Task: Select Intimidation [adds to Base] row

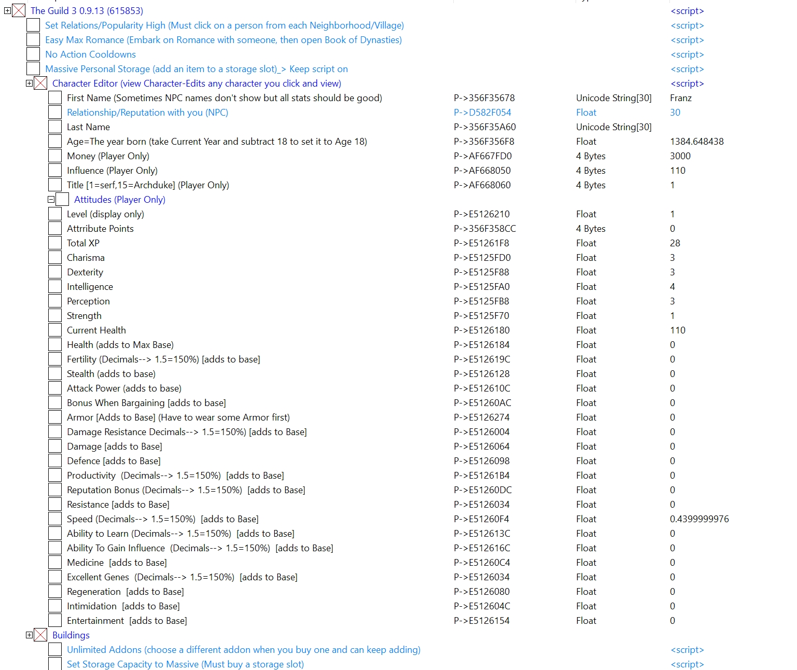Action: [123, 606]
